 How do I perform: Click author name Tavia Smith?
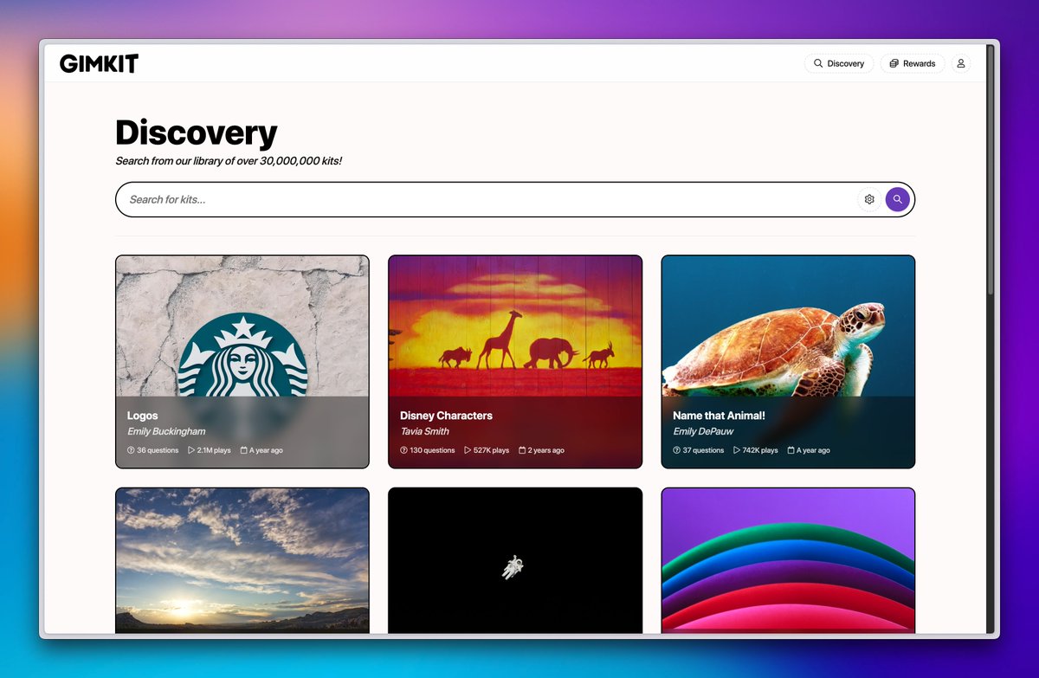424,431
